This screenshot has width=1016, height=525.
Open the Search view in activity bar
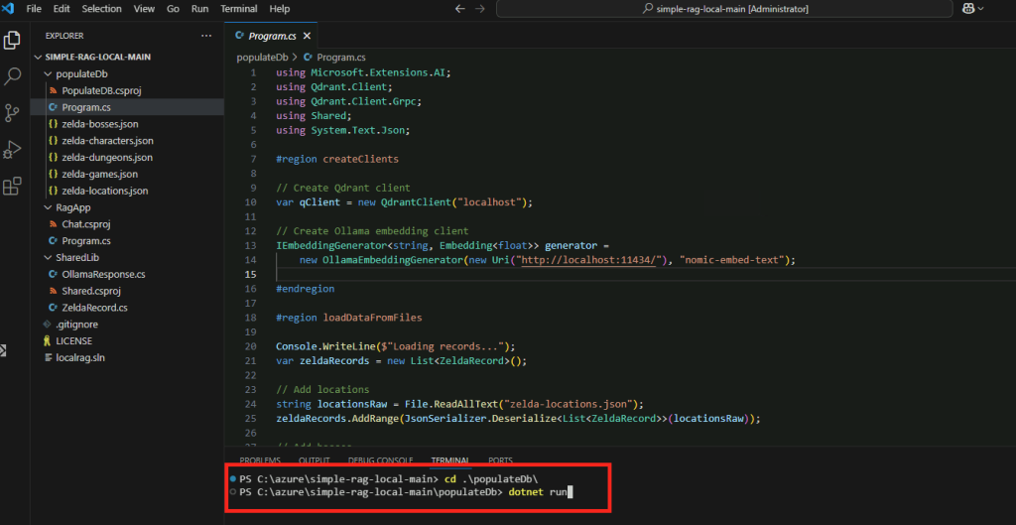coord(12,76)
